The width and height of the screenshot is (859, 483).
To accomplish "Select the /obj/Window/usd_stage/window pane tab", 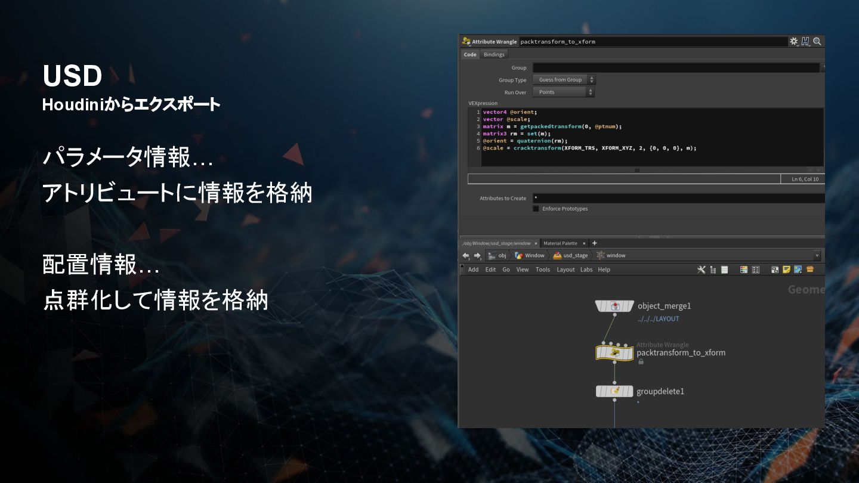I will coord(496,243).
